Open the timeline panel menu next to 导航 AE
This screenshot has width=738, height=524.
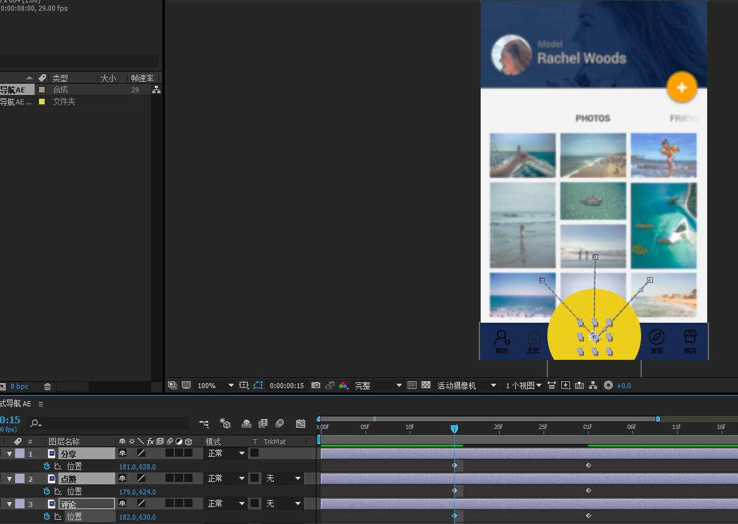click(41, 404)
